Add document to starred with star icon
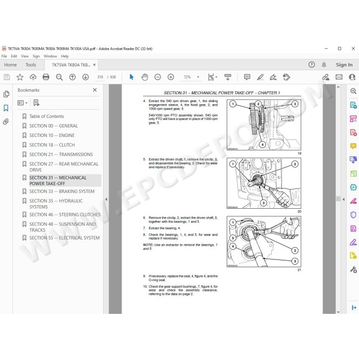359x359 pixels. point(20,77)
